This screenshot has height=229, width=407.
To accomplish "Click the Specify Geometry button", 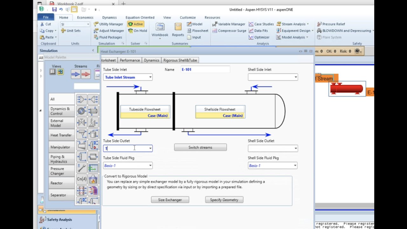I will (x=224, y=200).
